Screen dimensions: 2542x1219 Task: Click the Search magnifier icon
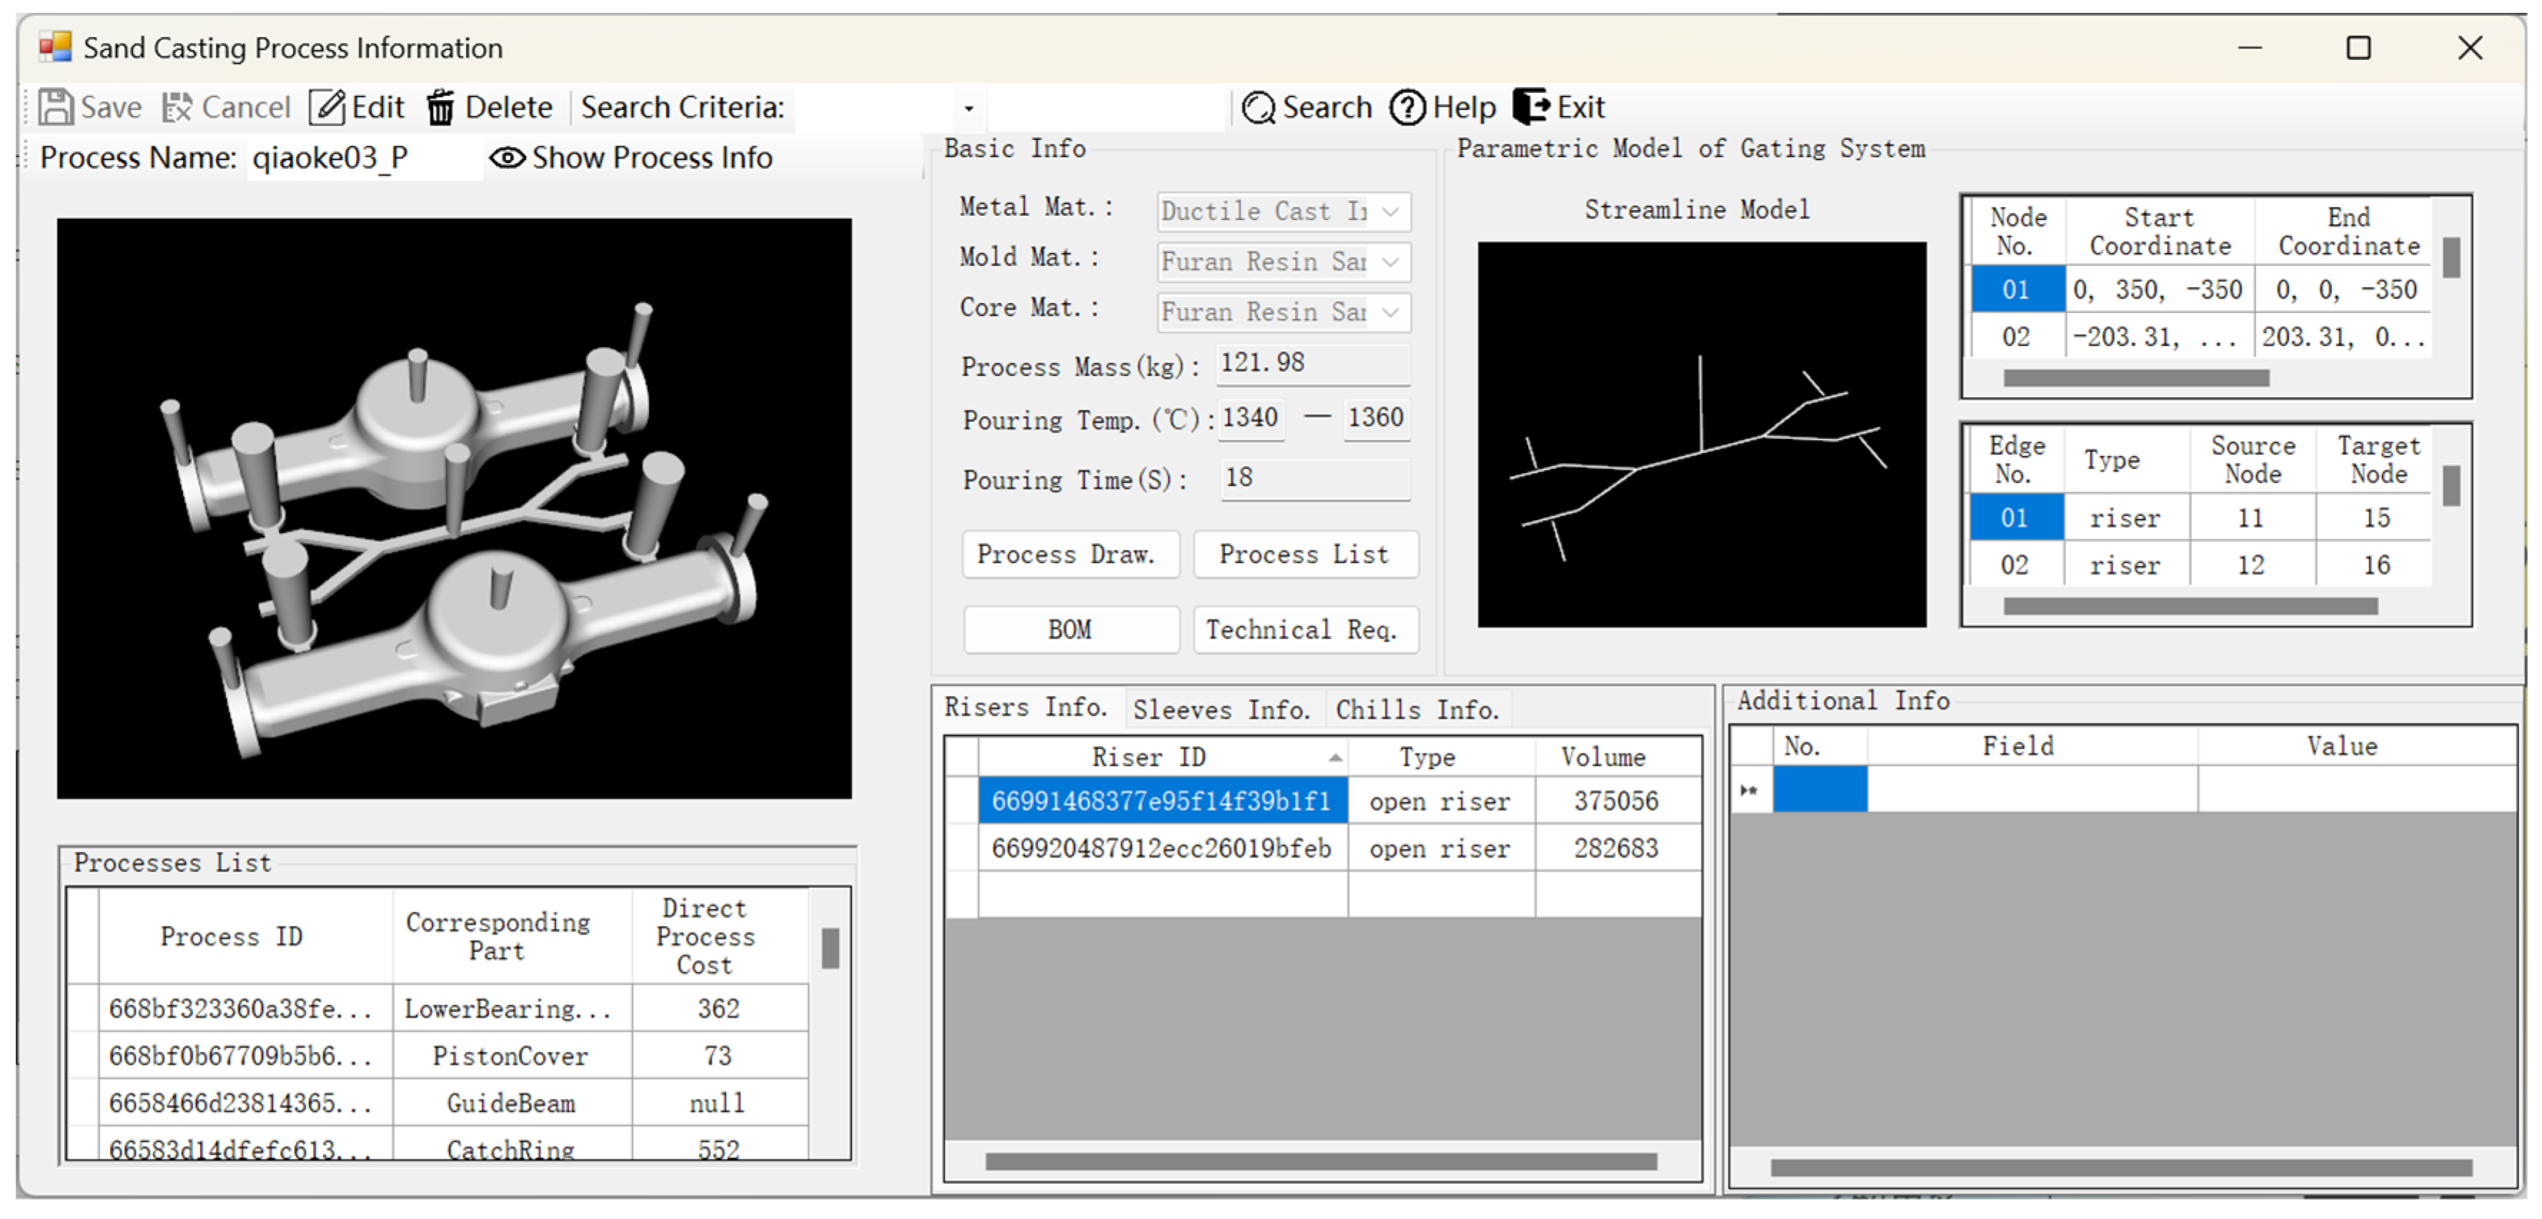(1258, 106)
